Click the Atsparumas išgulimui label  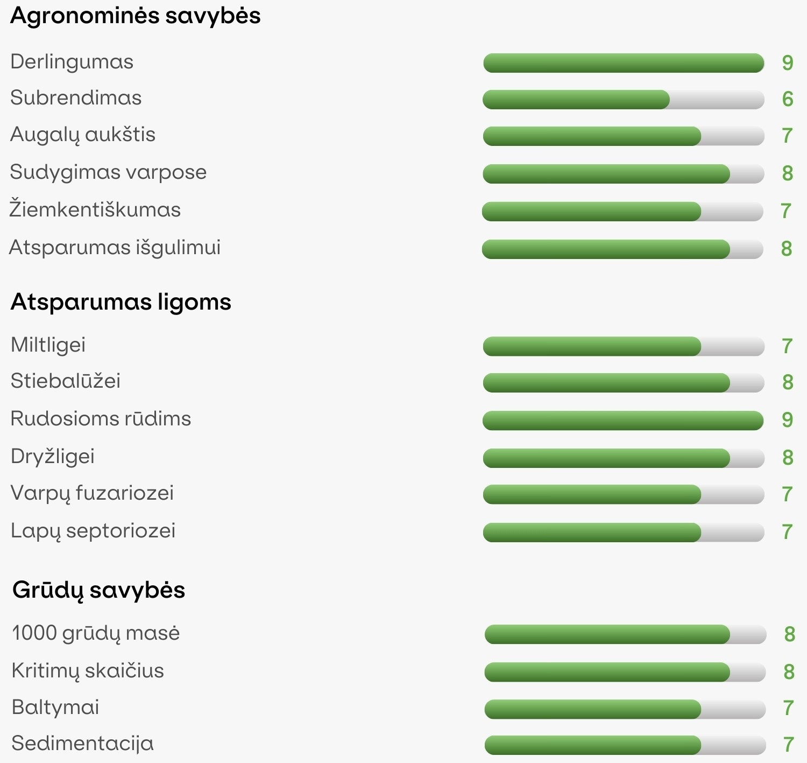[x=115, y=248]
